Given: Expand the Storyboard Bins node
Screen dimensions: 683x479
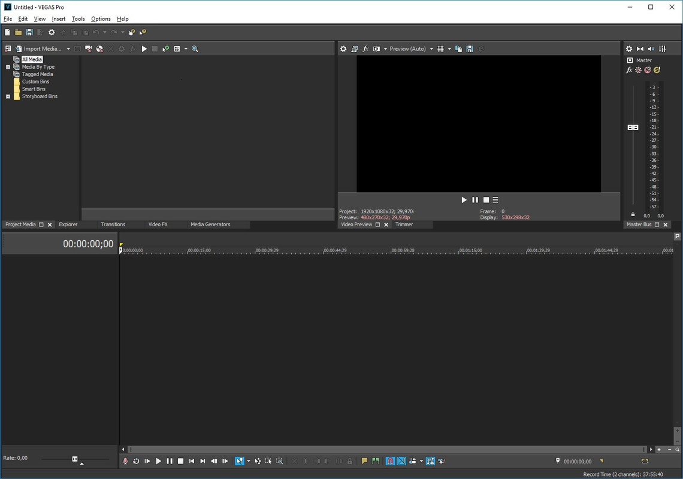Looking at the screenshot, I should tap(8, 96).
